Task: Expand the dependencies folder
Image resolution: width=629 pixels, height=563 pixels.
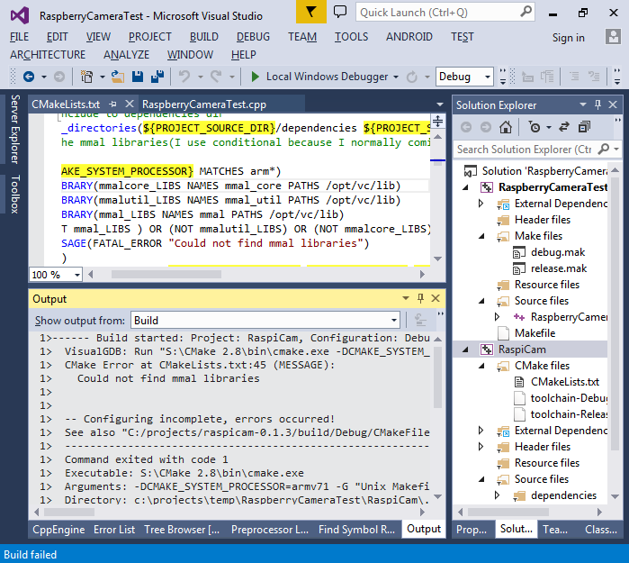Action: coord(498,495)
